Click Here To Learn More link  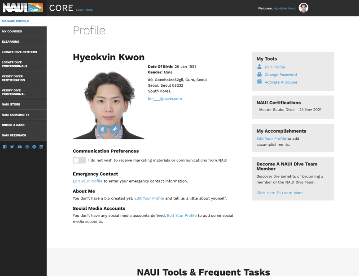pos(280,193)
